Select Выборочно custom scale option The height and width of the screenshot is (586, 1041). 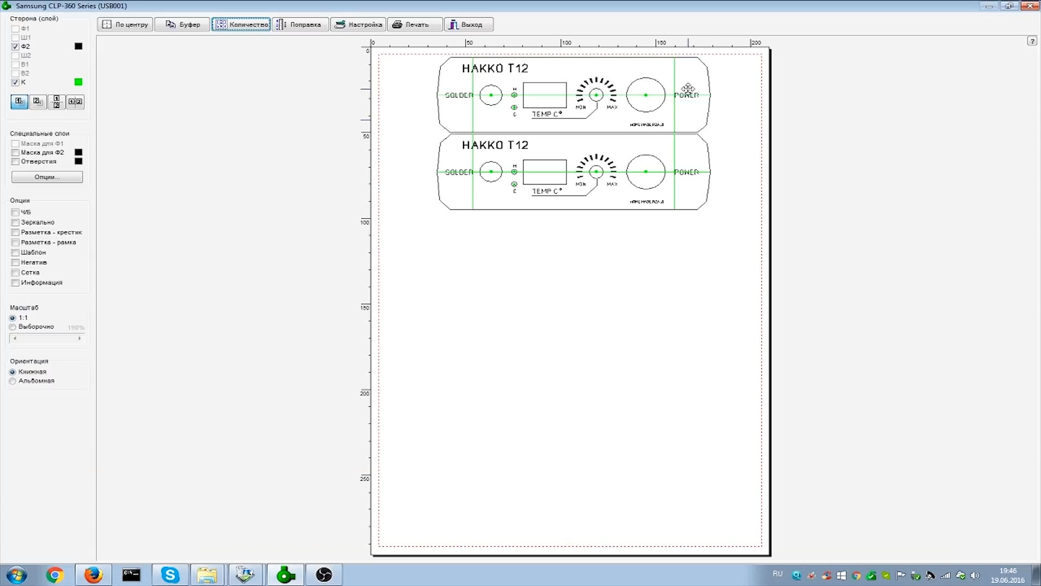click(12, 327)
